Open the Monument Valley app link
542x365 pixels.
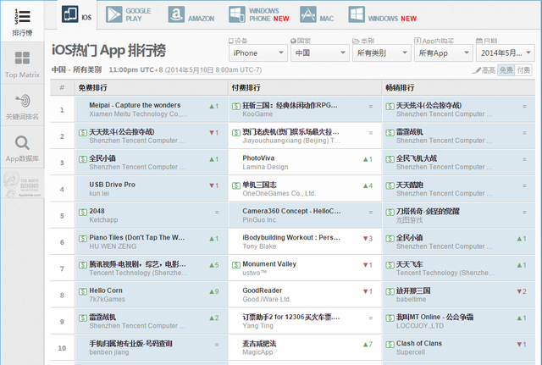[x=269, y=264]
